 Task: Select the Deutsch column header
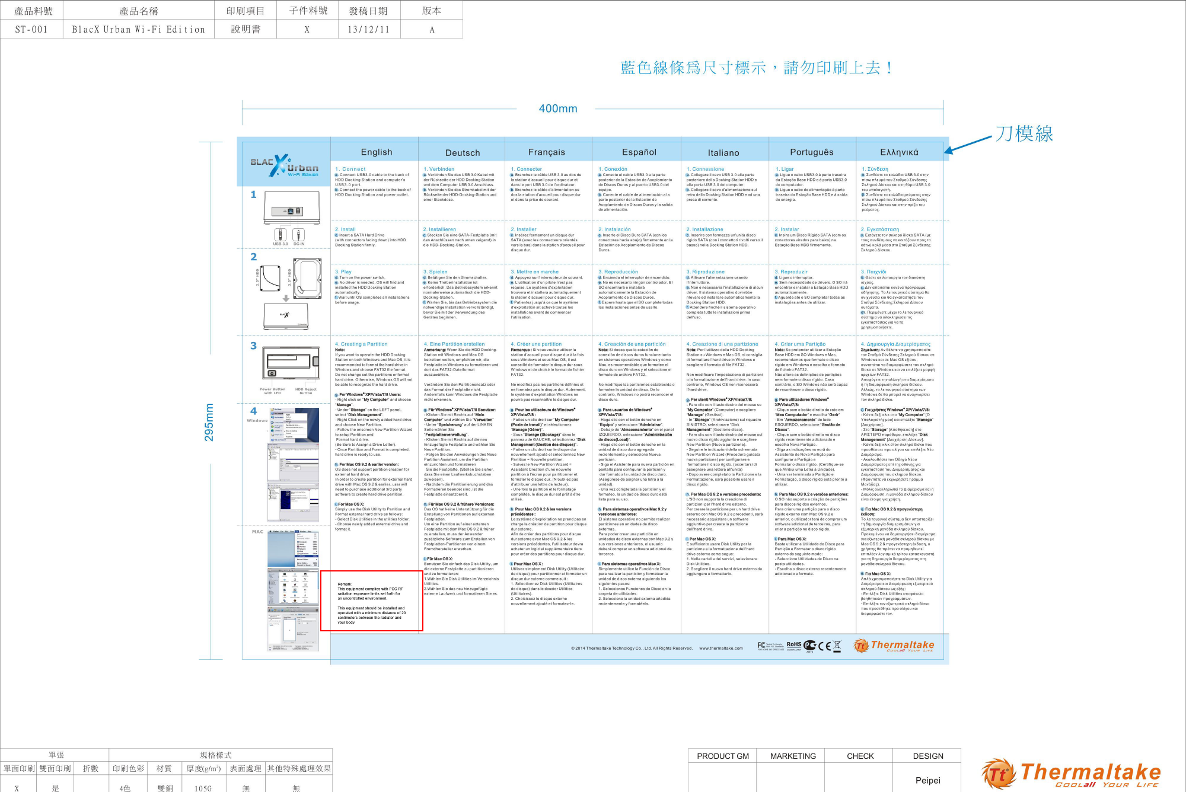[463, 153]
